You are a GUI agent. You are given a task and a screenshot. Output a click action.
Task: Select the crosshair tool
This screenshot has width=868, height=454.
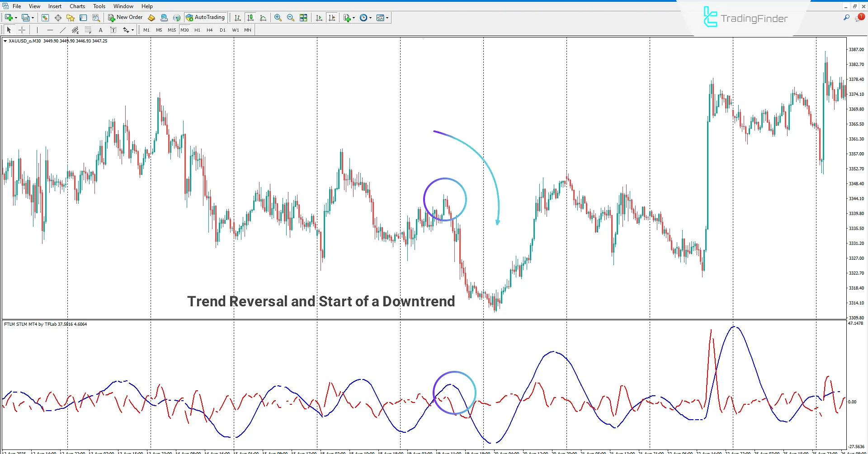click(x=22, y=30)
